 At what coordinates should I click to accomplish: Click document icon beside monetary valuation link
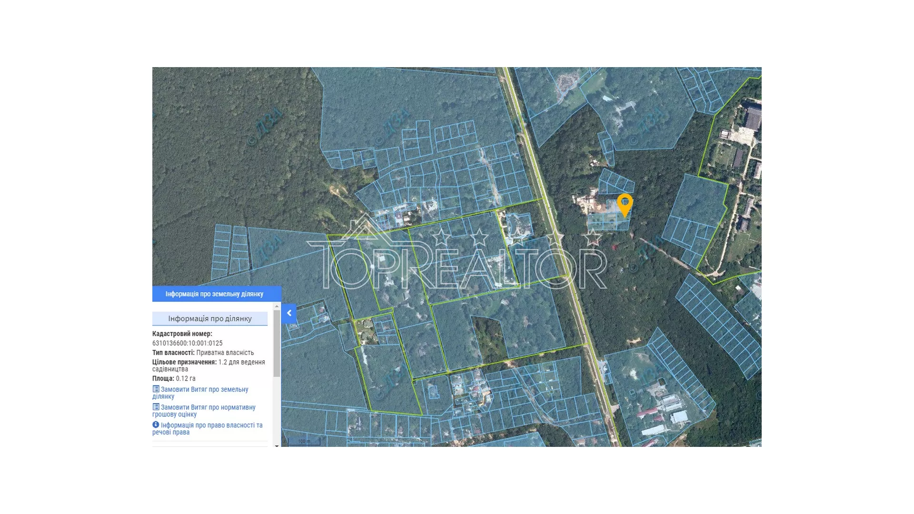156,407
